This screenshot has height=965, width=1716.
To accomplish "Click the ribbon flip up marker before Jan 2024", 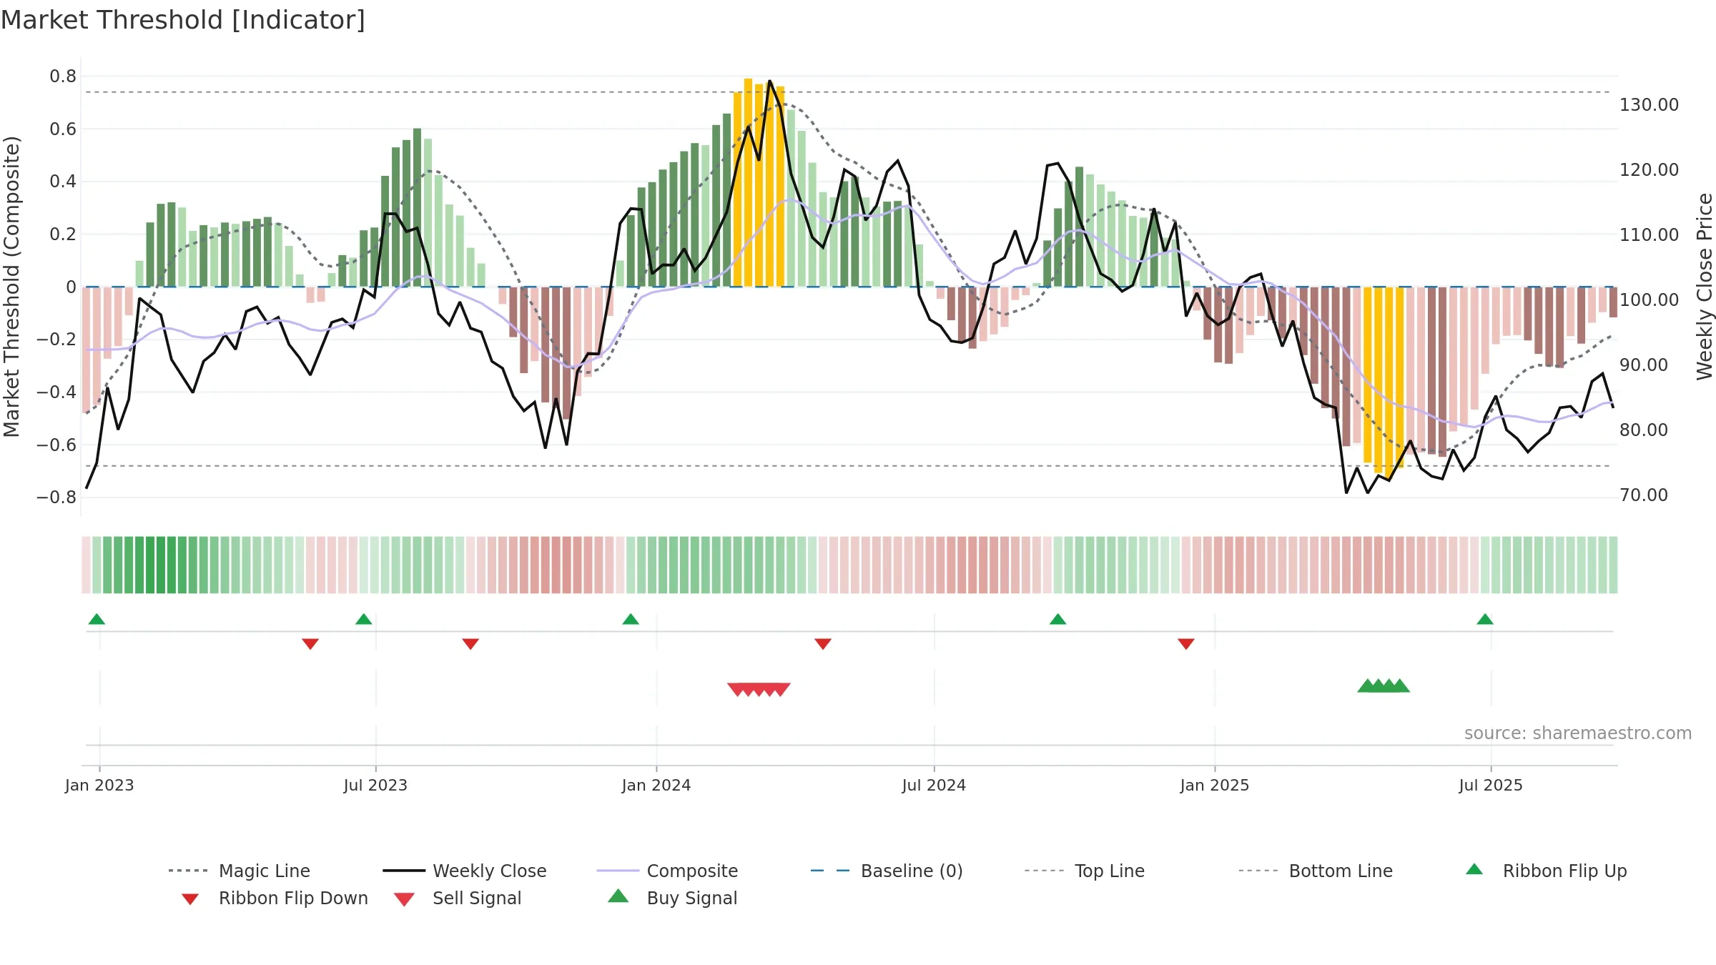I will point(631,619).
